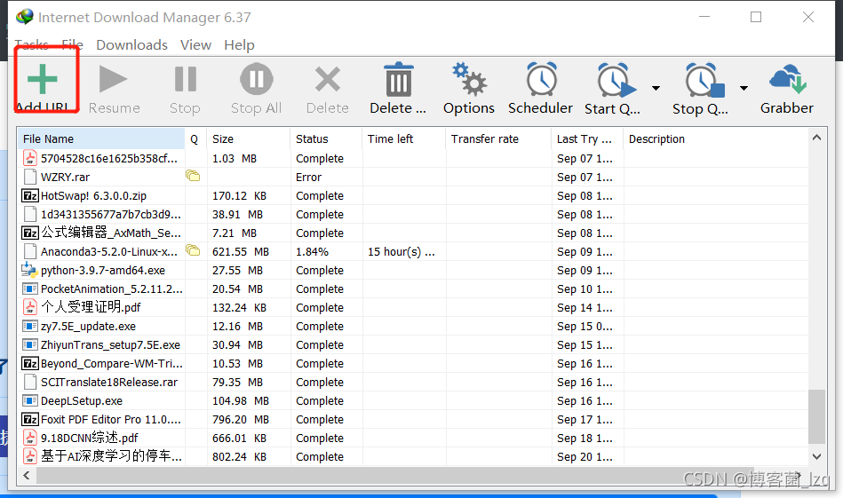This screenshot has width=843, height=498.
Task: Select zy7.5E_update.exe file name
Action: click(x=88, y=326)
